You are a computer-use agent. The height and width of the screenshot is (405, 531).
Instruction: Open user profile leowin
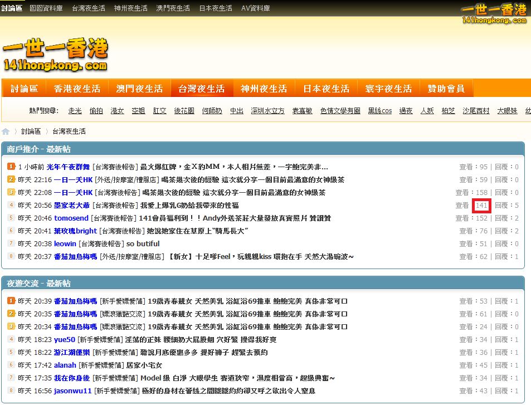[x=65, y=244]
